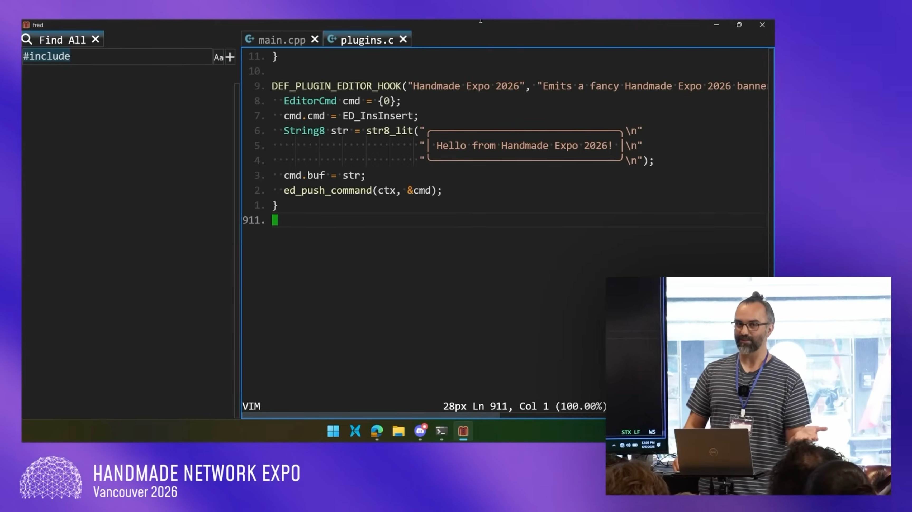912x512 pixels.
Task: Click the STX indicator in the status bar
Action: (x=626, y=432)
